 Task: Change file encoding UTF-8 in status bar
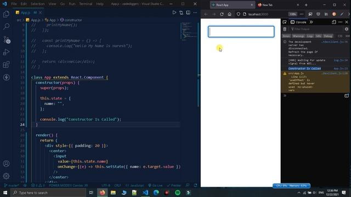(106, 186)
